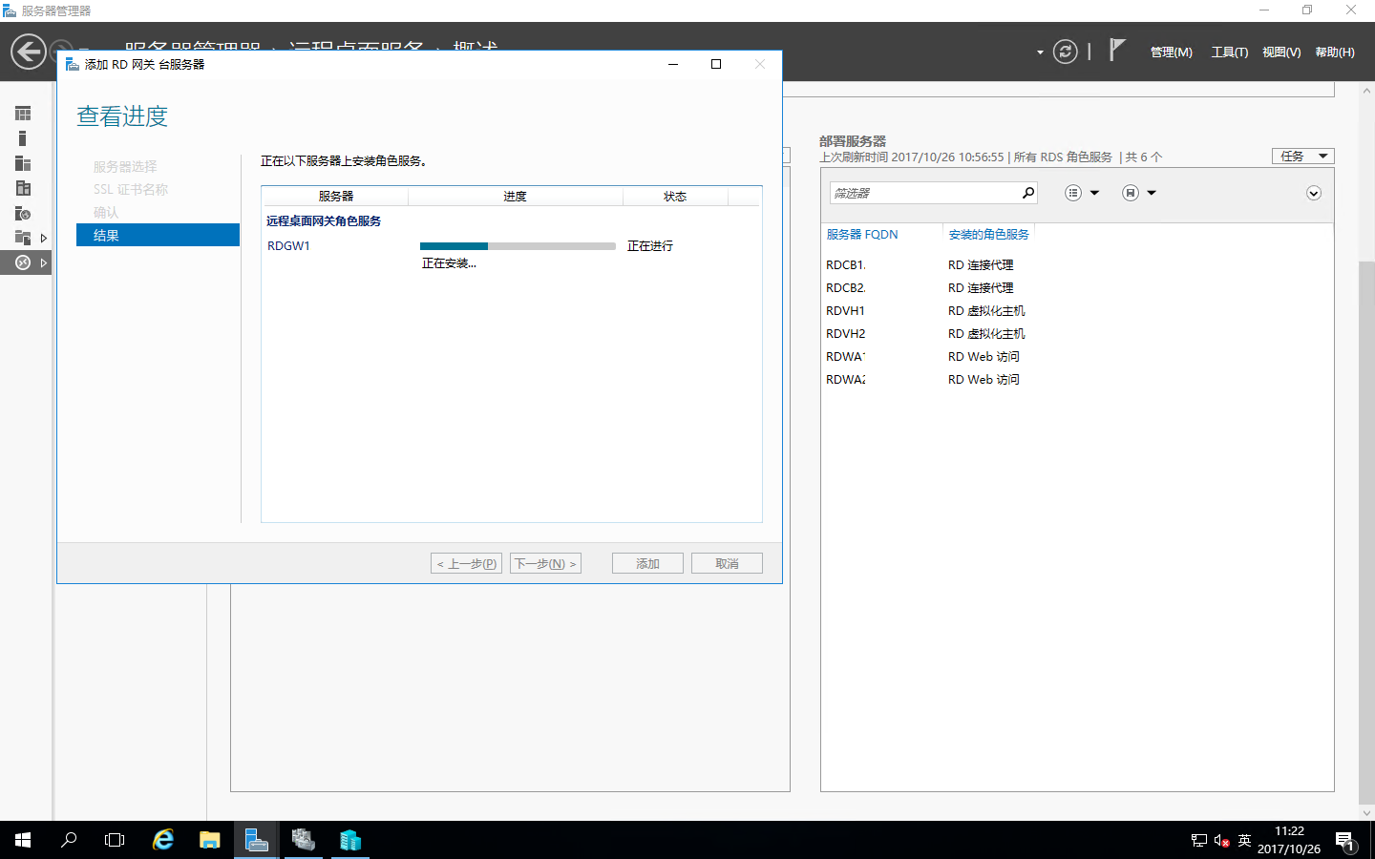Open the dropdown arrow next to the save query icon
This screenshot has width=1375, height=859.
(x=1152, y=193)
